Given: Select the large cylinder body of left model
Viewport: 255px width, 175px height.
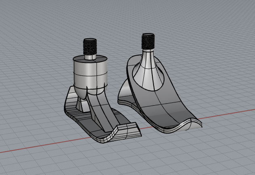Looking at the screenshot, I should click(90, 75).
